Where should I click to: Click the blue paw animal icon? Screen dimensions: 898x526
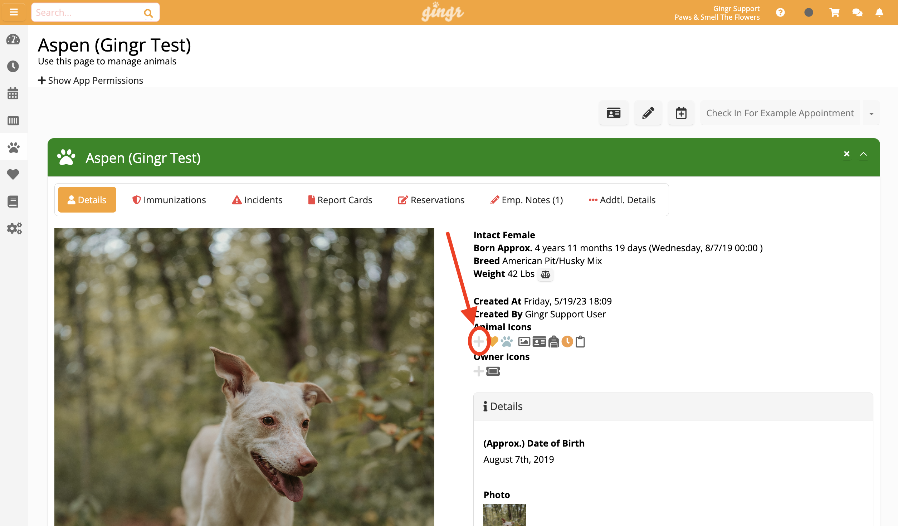point(507,342)
